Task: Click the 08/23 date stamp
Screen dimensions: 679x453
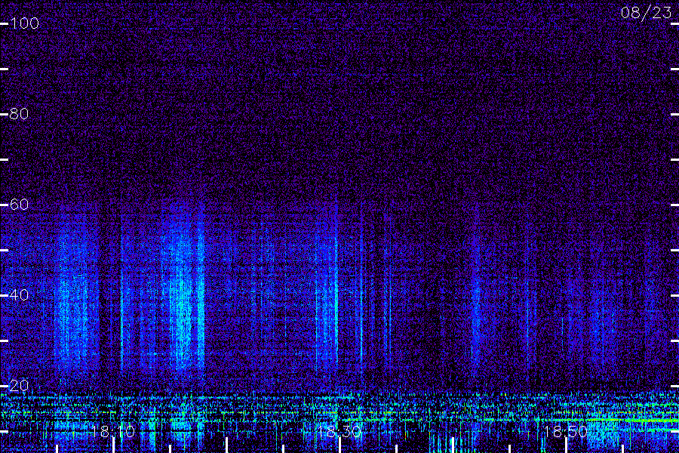Action: click(646, 13)
